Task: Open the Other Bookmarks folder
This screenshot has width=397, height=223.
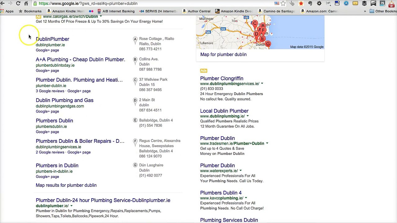Action: click(383, 11)
